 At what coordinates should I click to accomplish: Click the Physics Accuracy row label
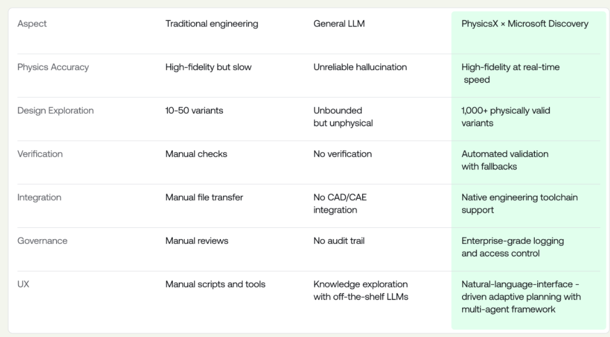coord(53,67)
